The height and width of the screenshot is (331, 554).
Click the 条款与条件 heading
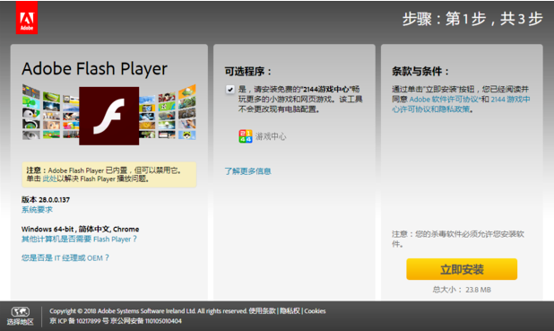(x=420, y=72)
